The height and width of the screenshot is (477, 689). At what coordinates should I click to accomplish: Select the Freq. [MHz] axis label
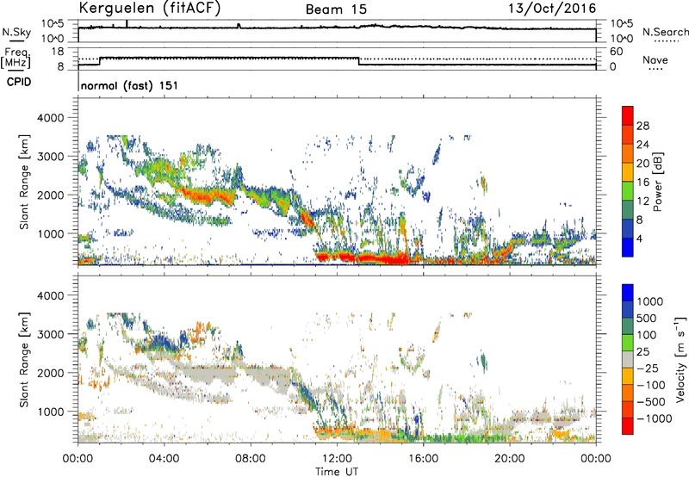[16, 58]
